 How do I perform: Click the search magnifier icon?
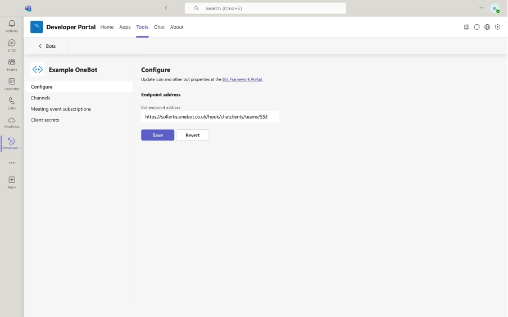(x=196, y=8)
